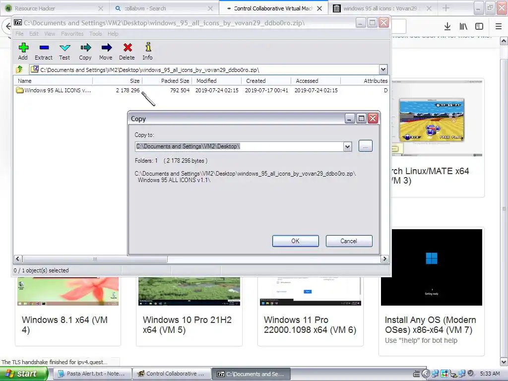
Task: Click the folder icon of Windows 95 ALL ICONS row
Action: [20, 90]
